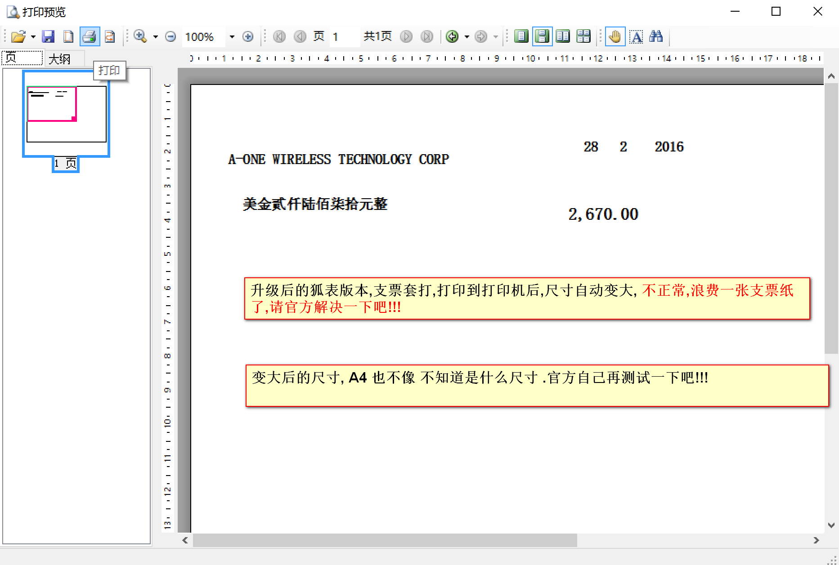Expand the open file dropdown arrow
Viewport: 839px width, 565px height.
33,37
